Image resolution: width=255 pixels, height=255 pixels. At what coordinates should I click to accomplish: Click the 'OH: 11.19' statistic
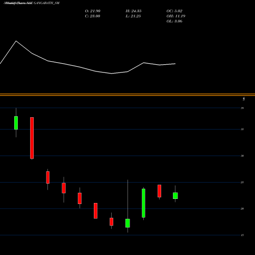tap(176, 16)
